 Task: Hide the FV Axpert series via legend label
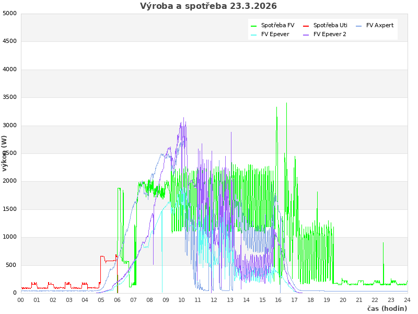[380, 25]
